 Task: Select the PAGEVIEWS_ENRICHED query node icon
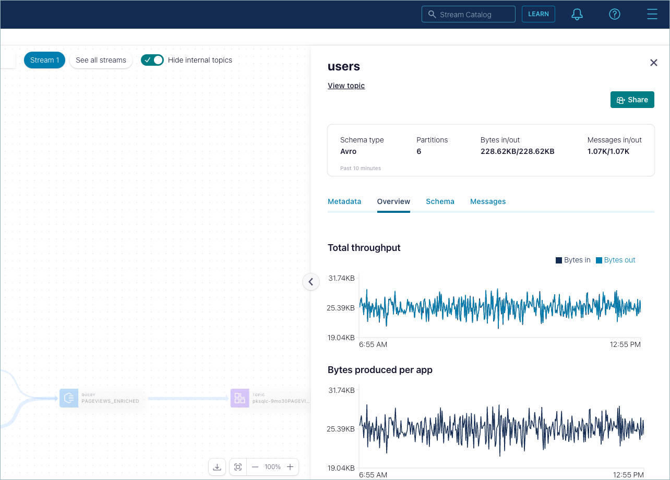[68, 398]
